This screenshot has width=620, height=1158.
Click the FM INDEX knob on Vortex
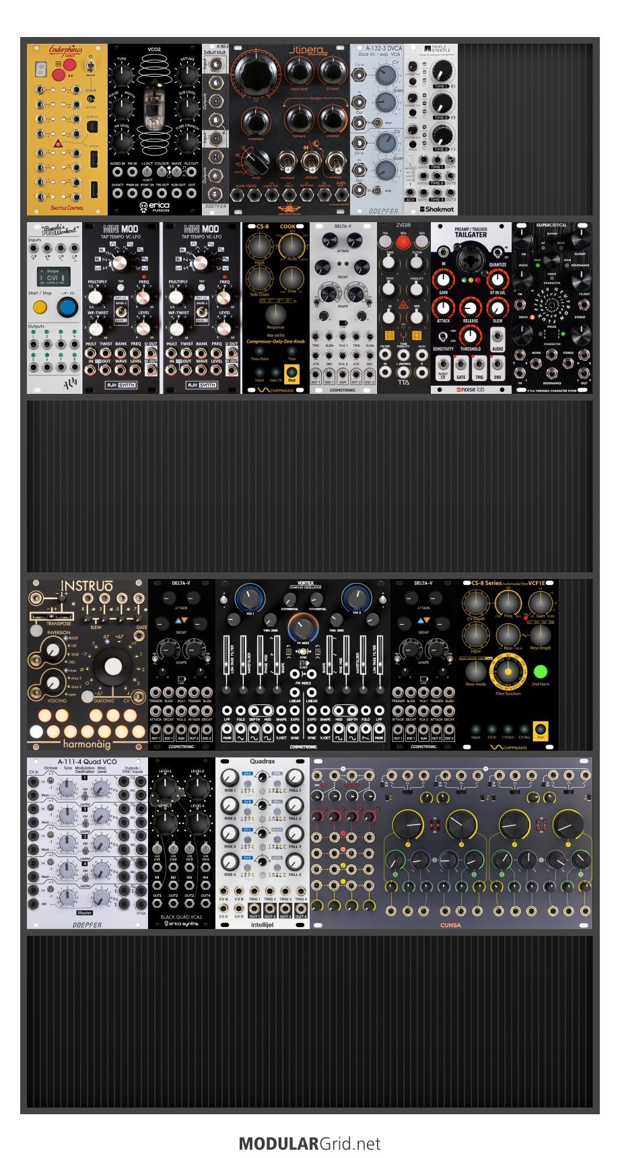[303, 628]
